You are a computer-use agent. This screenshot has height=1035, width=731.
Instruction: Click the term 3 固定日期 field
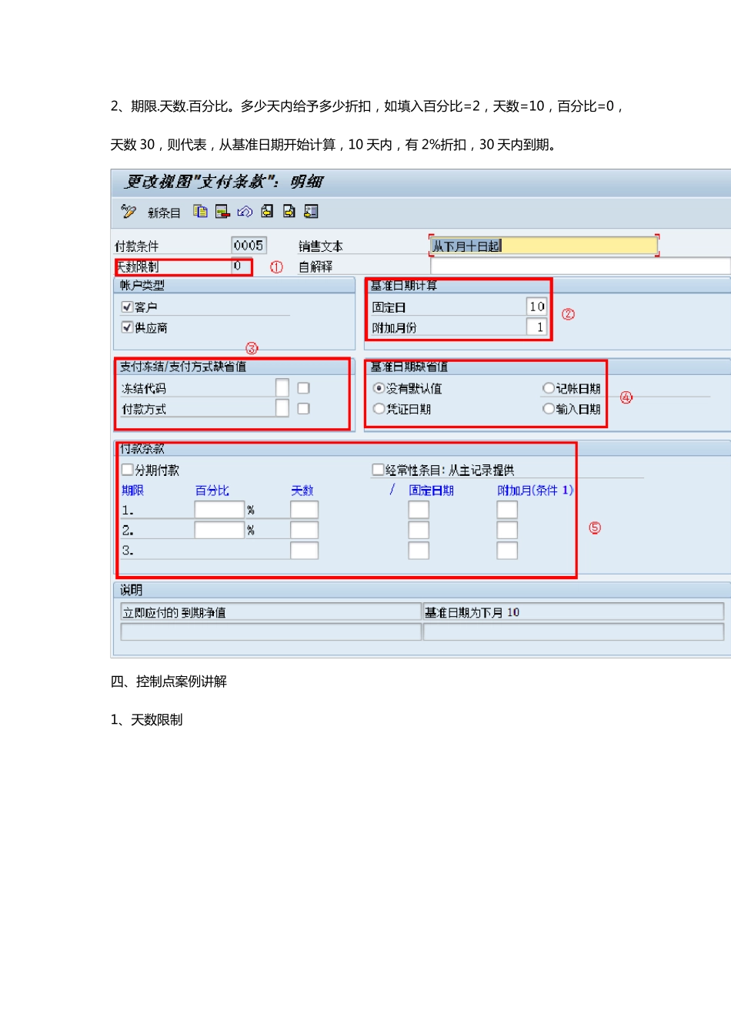(x=419, y=551)
